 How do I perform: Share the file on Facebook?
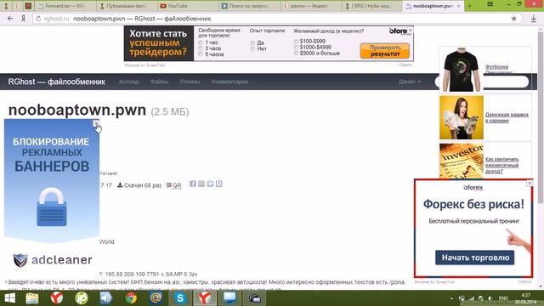coord(193,184)
